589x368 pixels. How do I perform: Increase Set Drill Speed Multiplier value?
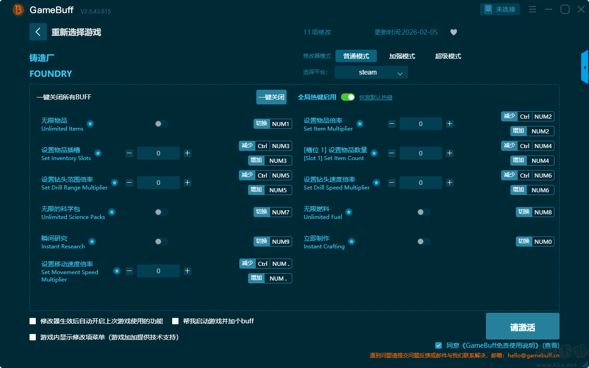pos(450,183)
